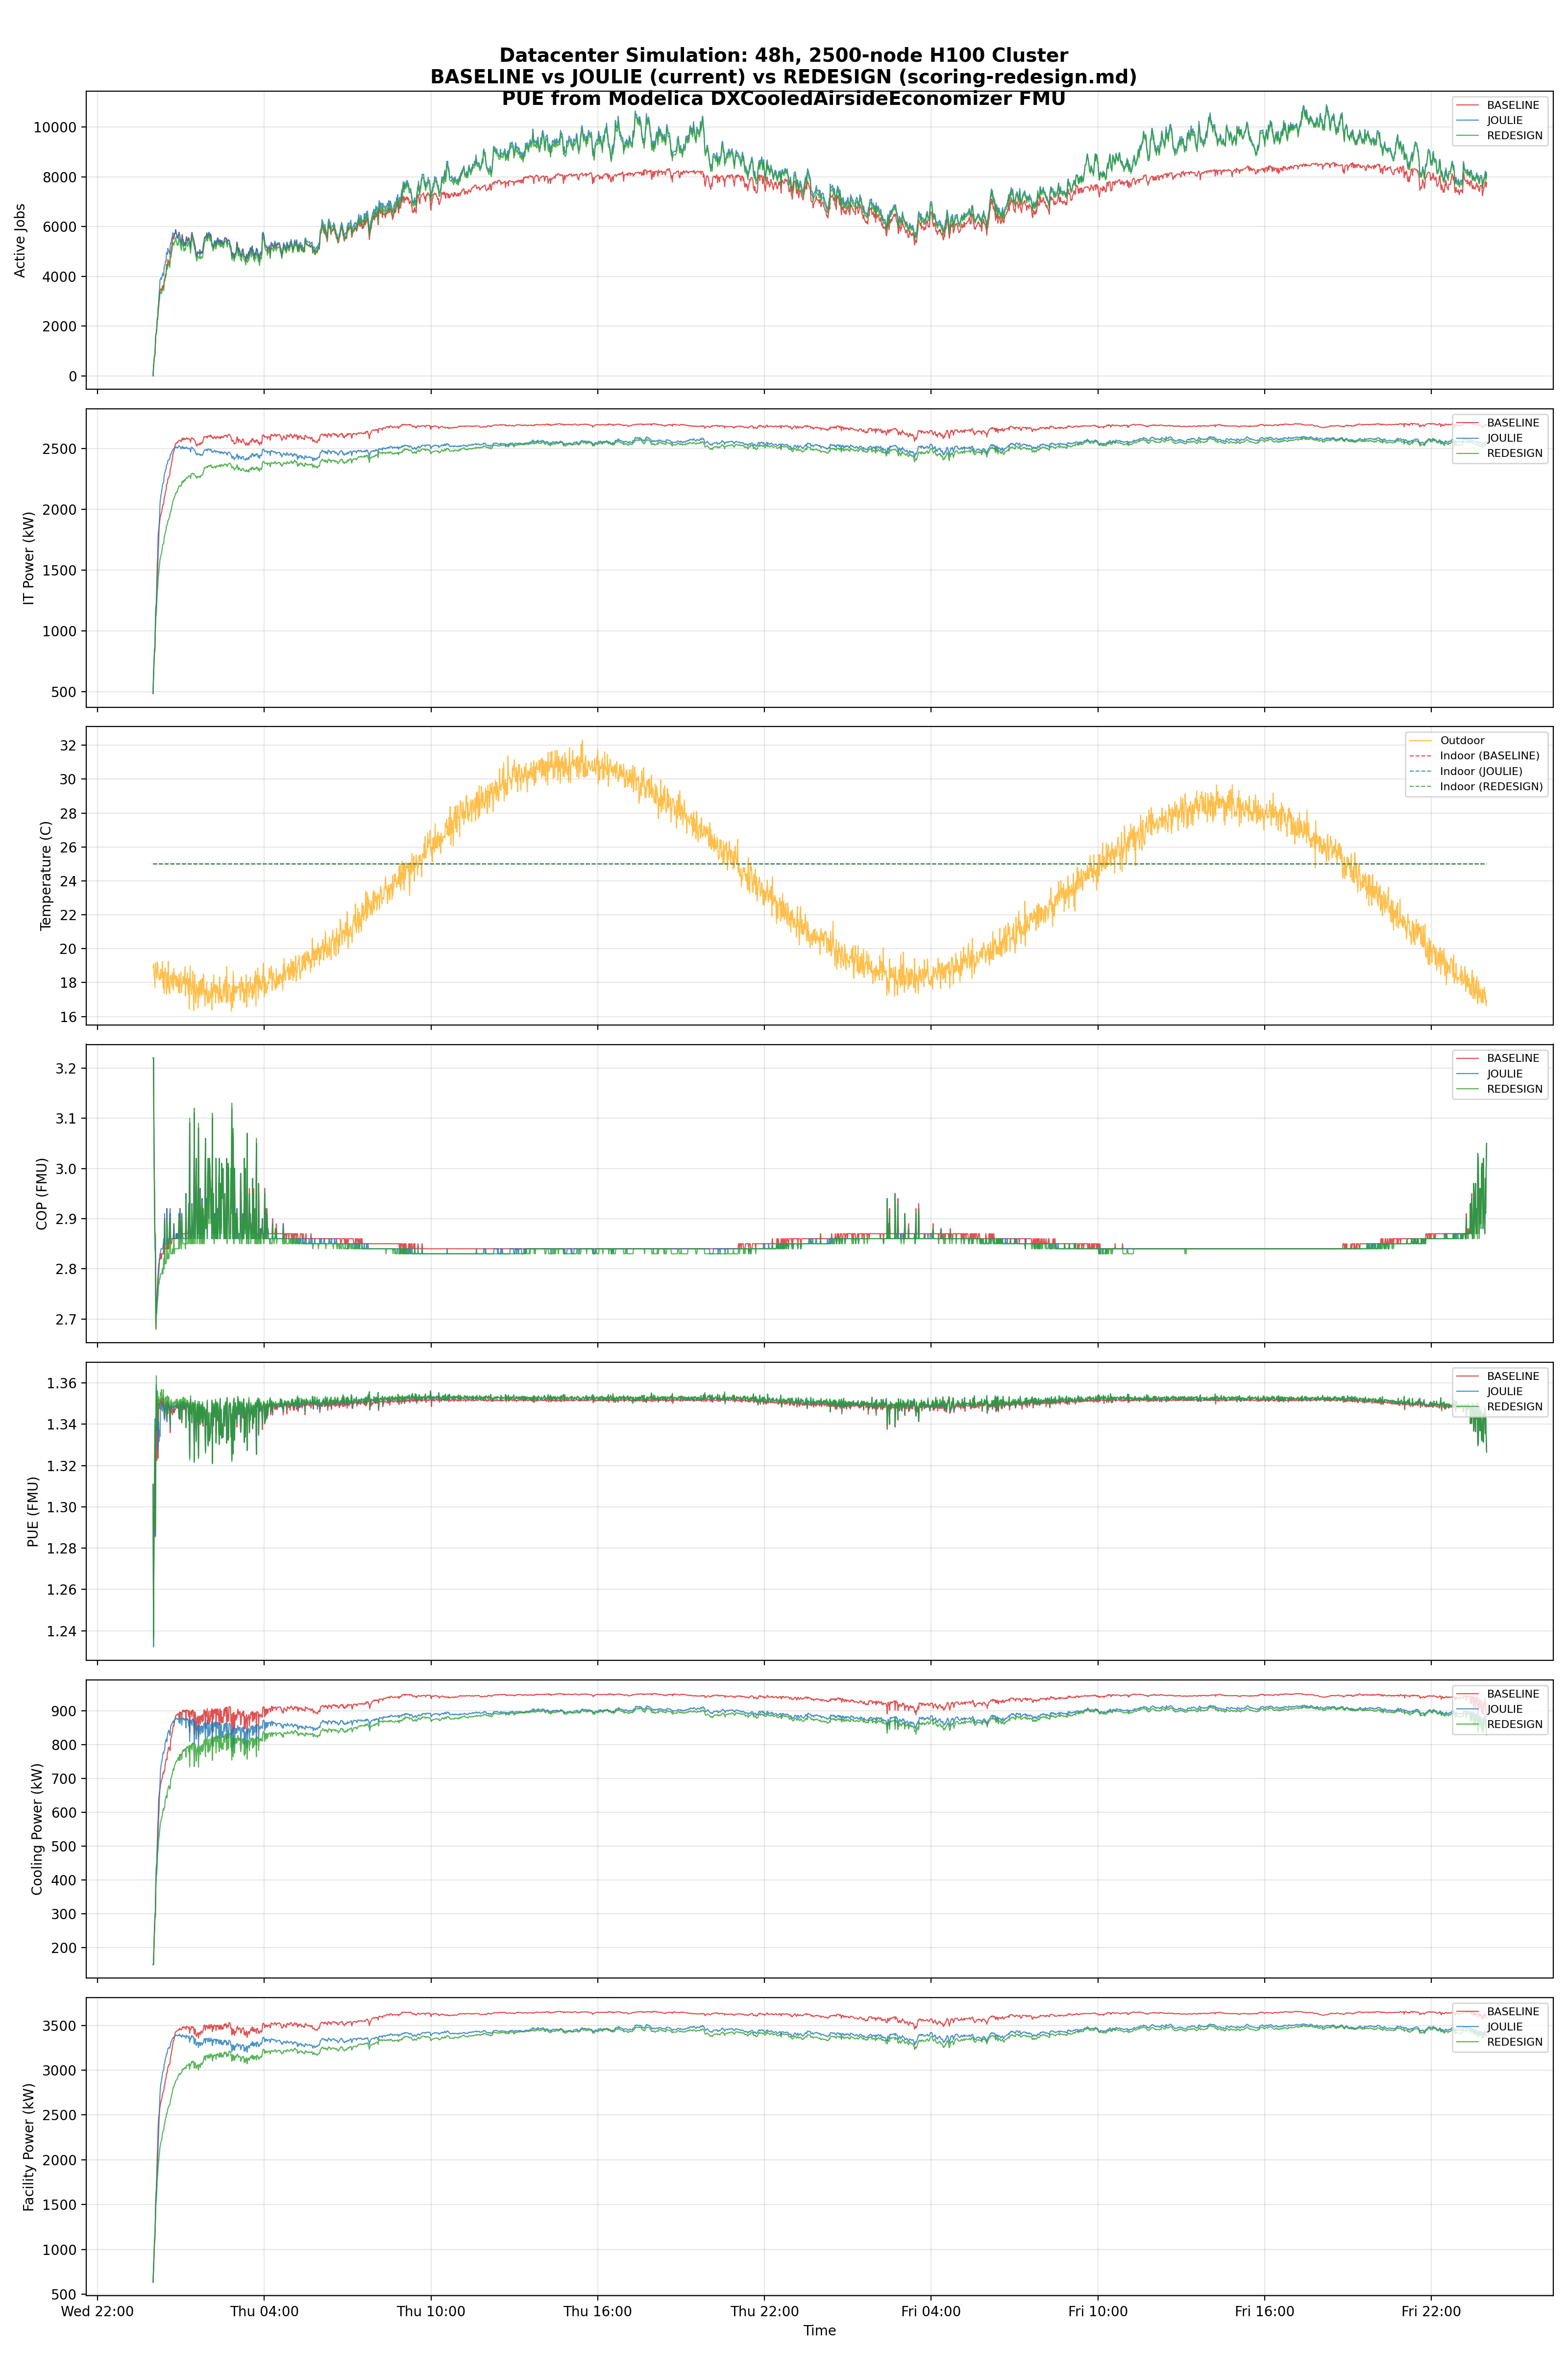This screenshot has width=1568, height=2353.
Task: Click the Active Jobs y-axis label
Action: (20, 240)
